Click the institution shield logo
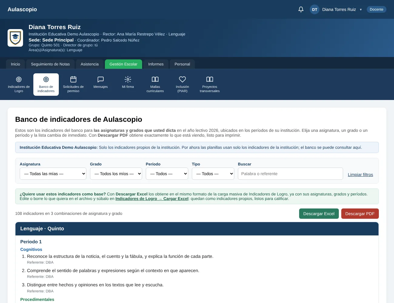This screenshot has width=394, height=303. (x=15, y=38)
